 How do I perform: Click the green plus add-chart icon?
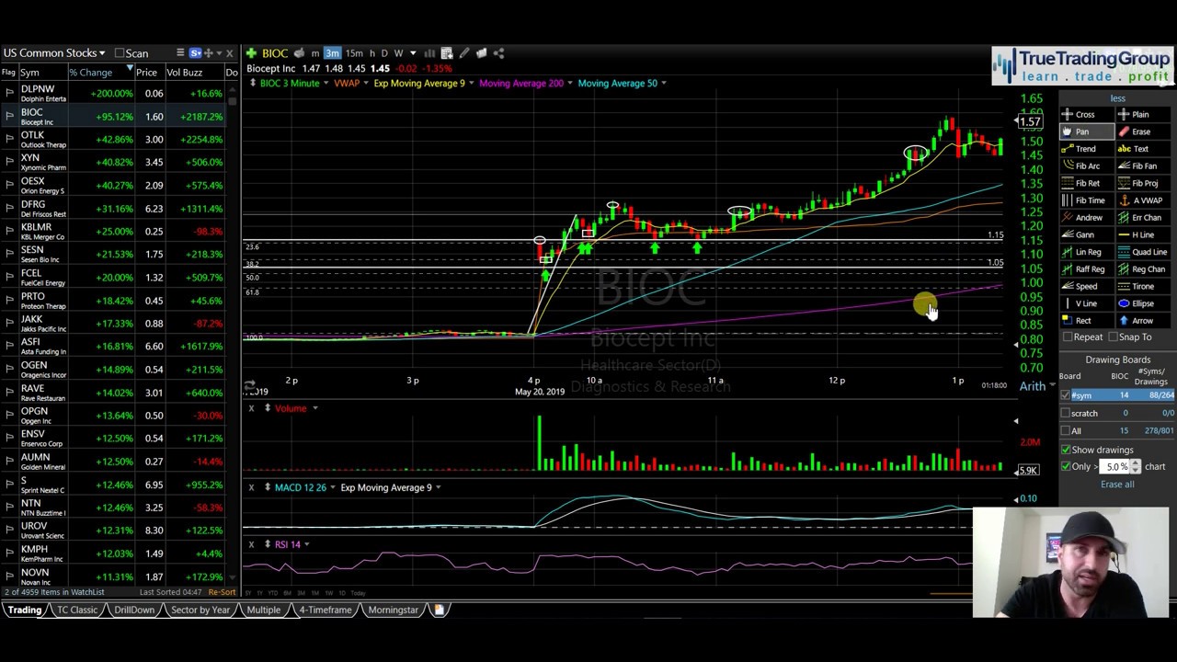coord(251,53)
